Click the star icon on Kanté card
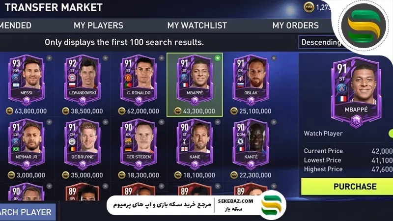 point(274,122)
